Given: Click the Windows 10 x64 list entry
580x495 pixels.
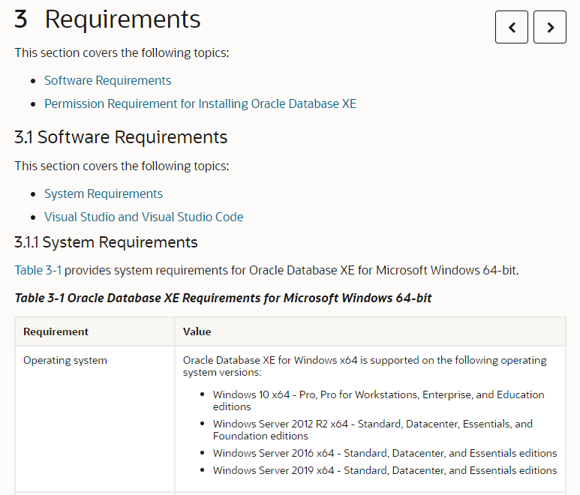Looking at the screenshot, I should 378,400.
